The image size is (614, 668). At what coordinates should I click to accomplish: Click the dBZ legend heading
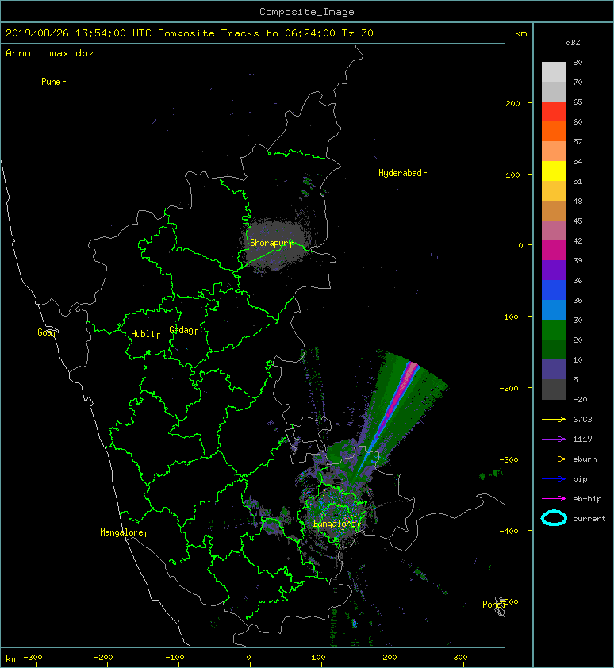coord(573,43)
